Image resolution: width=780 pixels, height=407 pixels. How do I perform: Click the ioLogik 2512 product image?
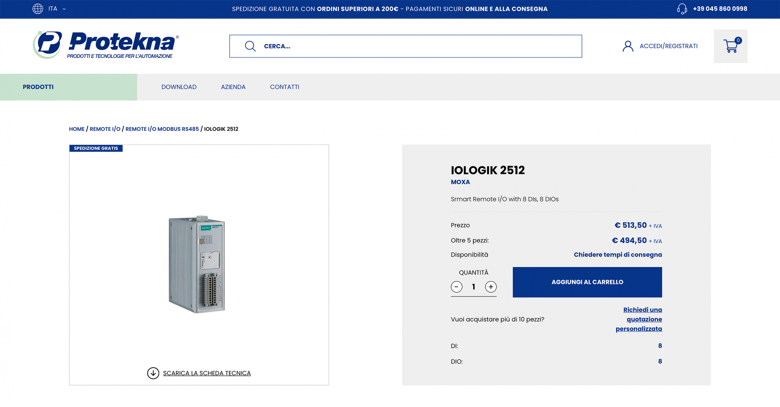coord(197,264)
